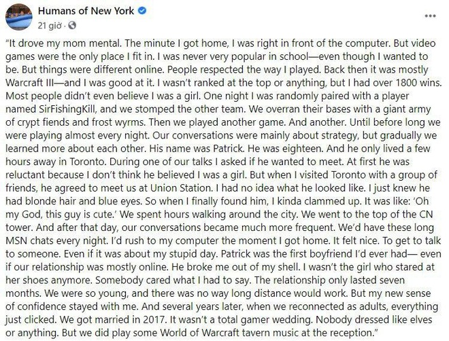Click the words "crypt fiends" in the post
The height and width of the screenshot is (341, 449).
42,122
